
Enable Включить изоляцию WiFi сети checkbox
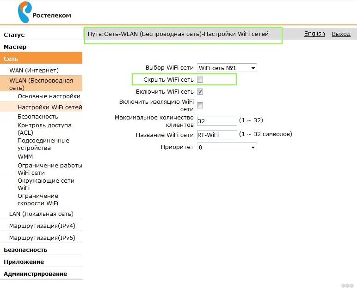(x=200, y=105)
